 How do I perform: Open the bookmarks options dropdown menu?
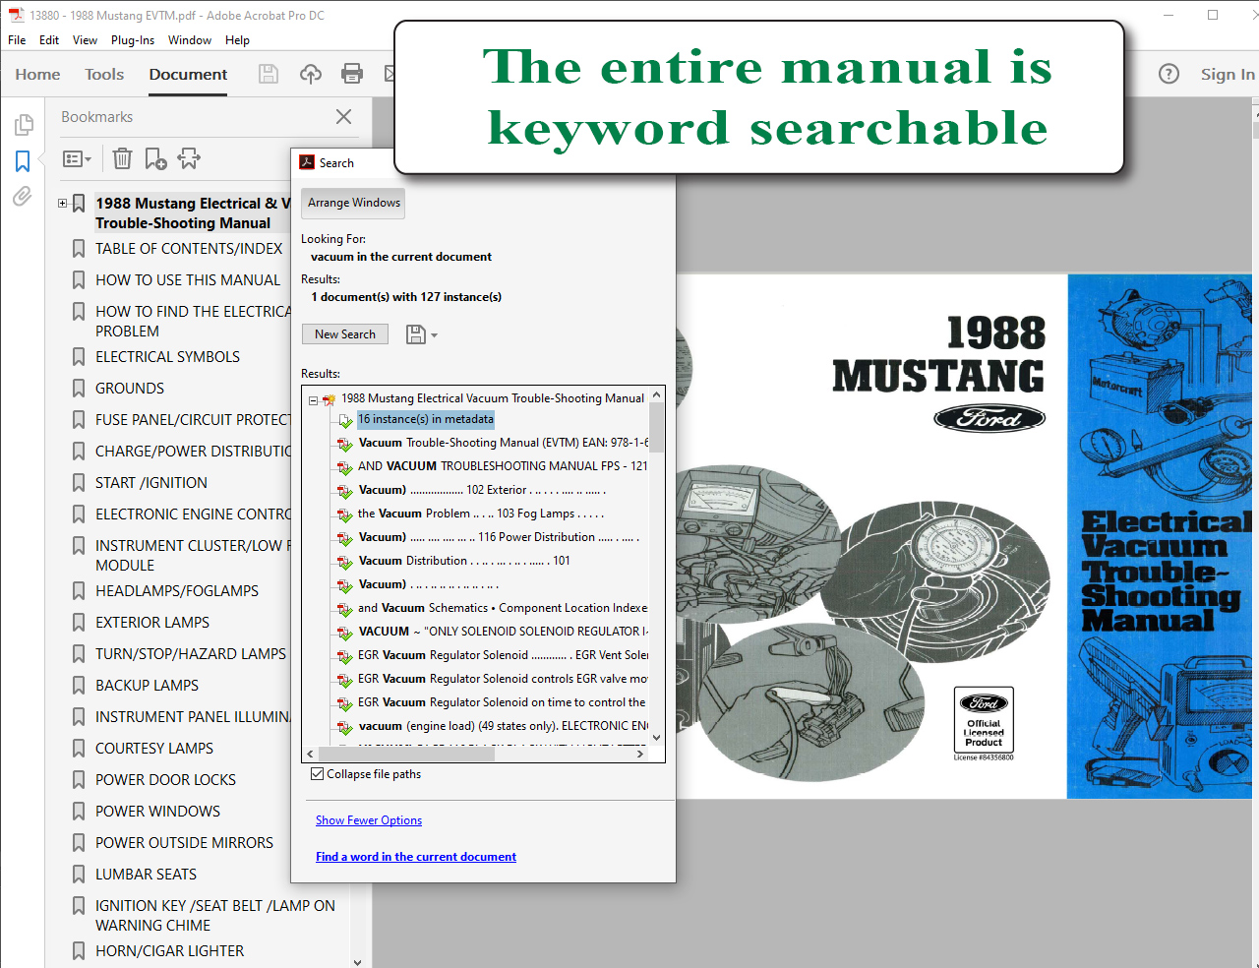coord(77,158)
